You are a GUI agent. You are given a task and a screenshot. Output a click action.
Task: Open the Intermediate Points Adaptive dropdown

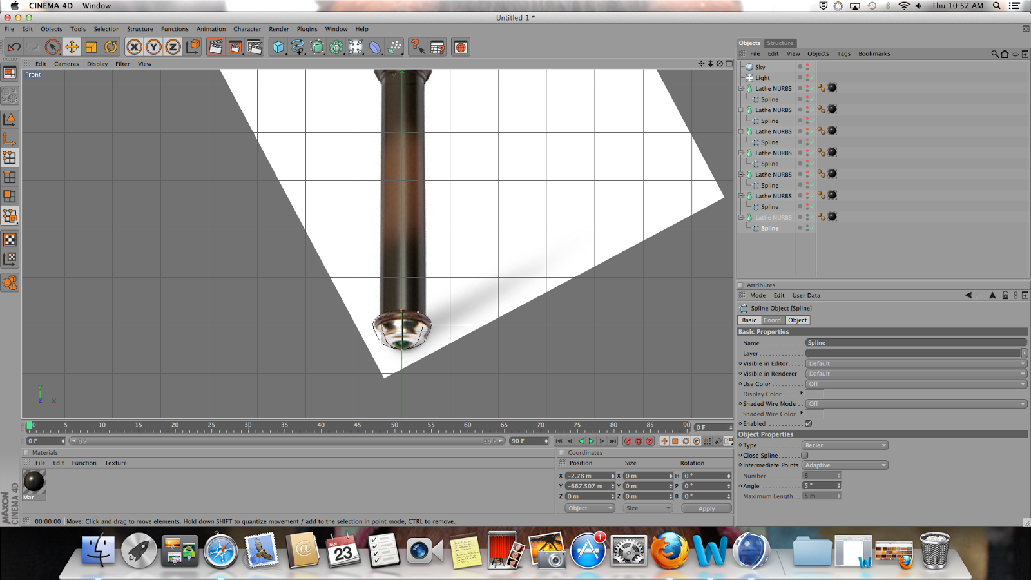click(845, 465)
